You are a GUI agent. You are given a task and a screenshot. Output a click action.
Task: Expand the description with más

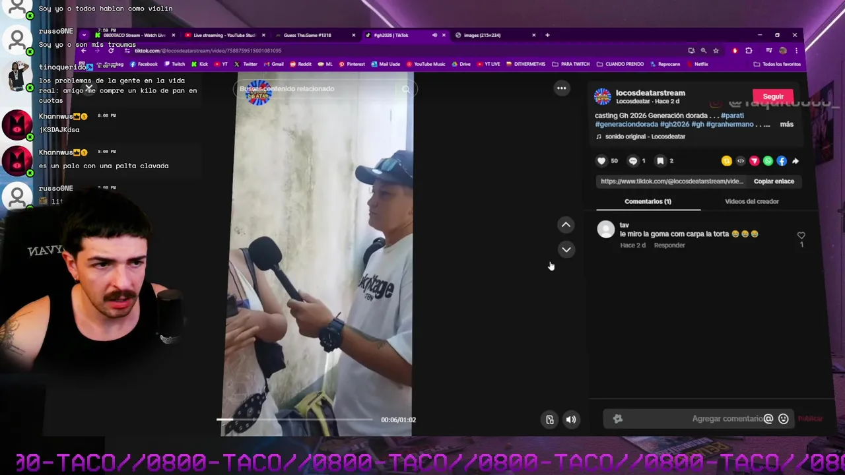[786, 124]
